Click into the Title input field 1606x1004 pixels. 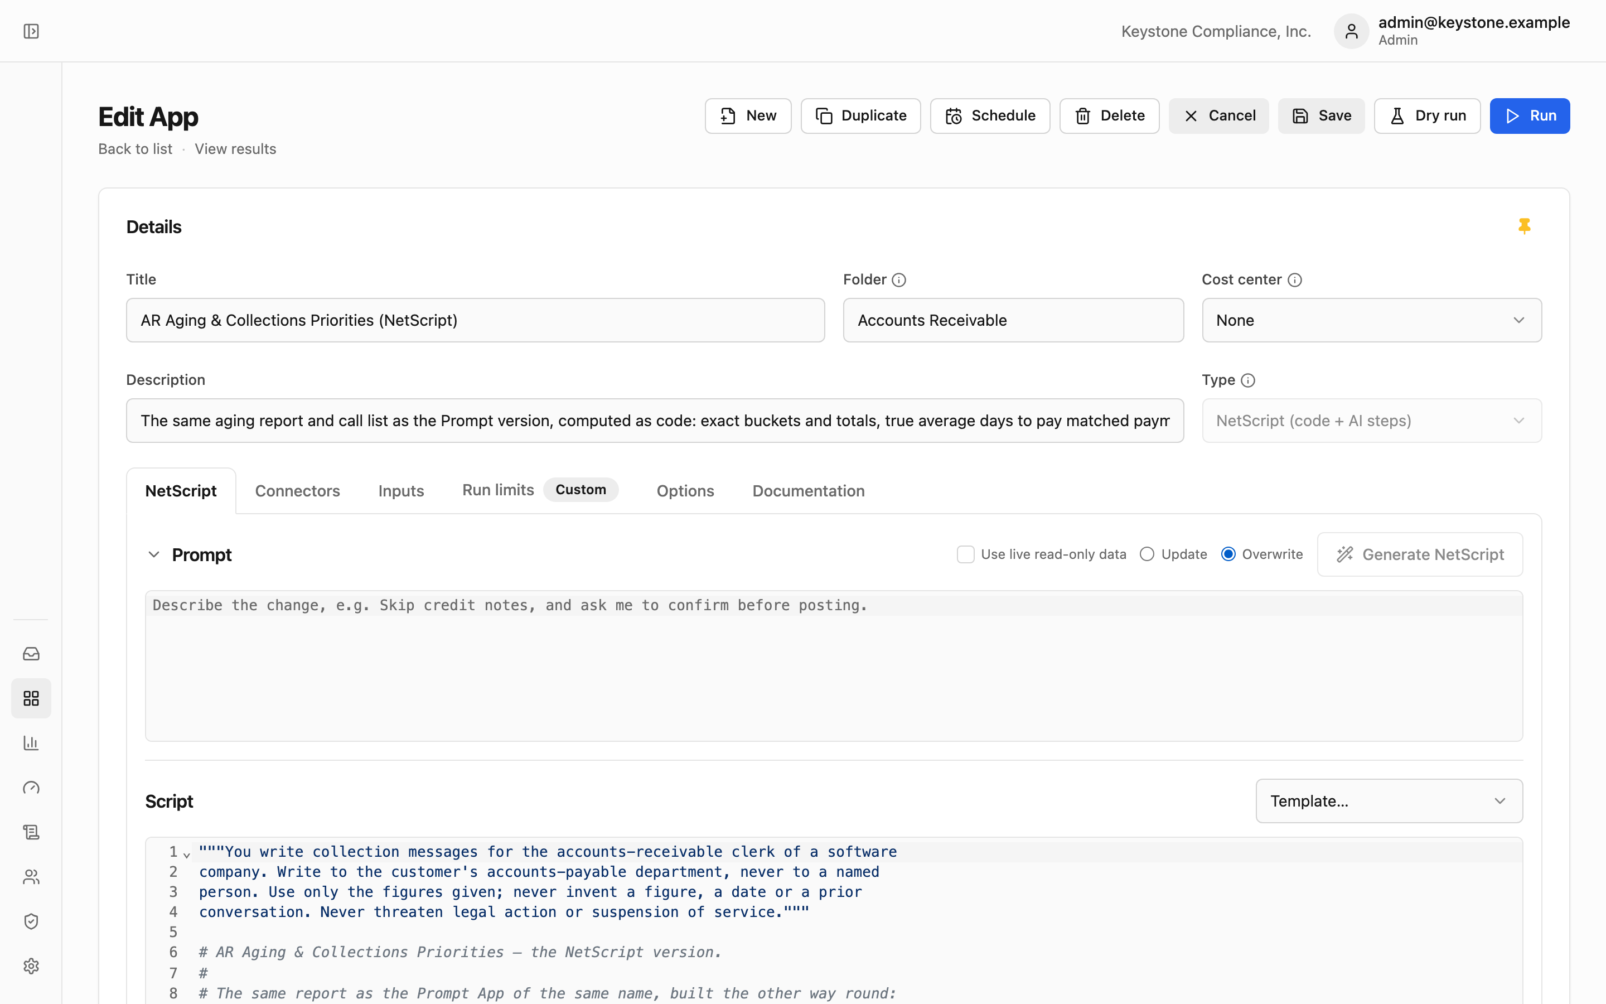pos(475,320)
